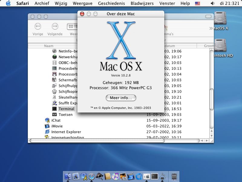The image size is (242, 182).
Task: Open the QuickTime Player Dock icon
Action: (x=139, y=176)
